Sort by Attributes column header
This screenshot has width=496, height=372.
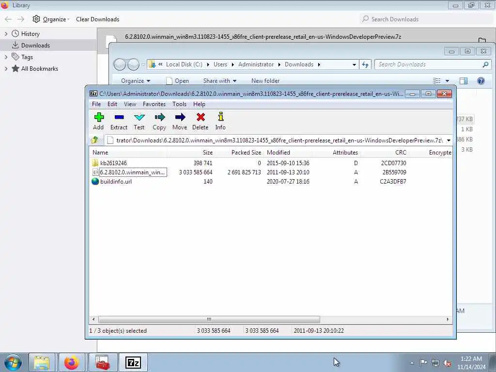(x=338, y=153)
